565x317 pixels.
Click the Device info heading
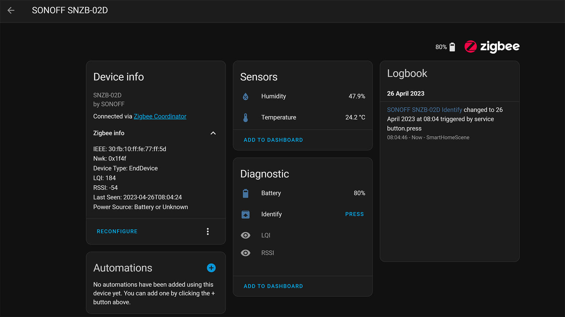pos(119,77)
